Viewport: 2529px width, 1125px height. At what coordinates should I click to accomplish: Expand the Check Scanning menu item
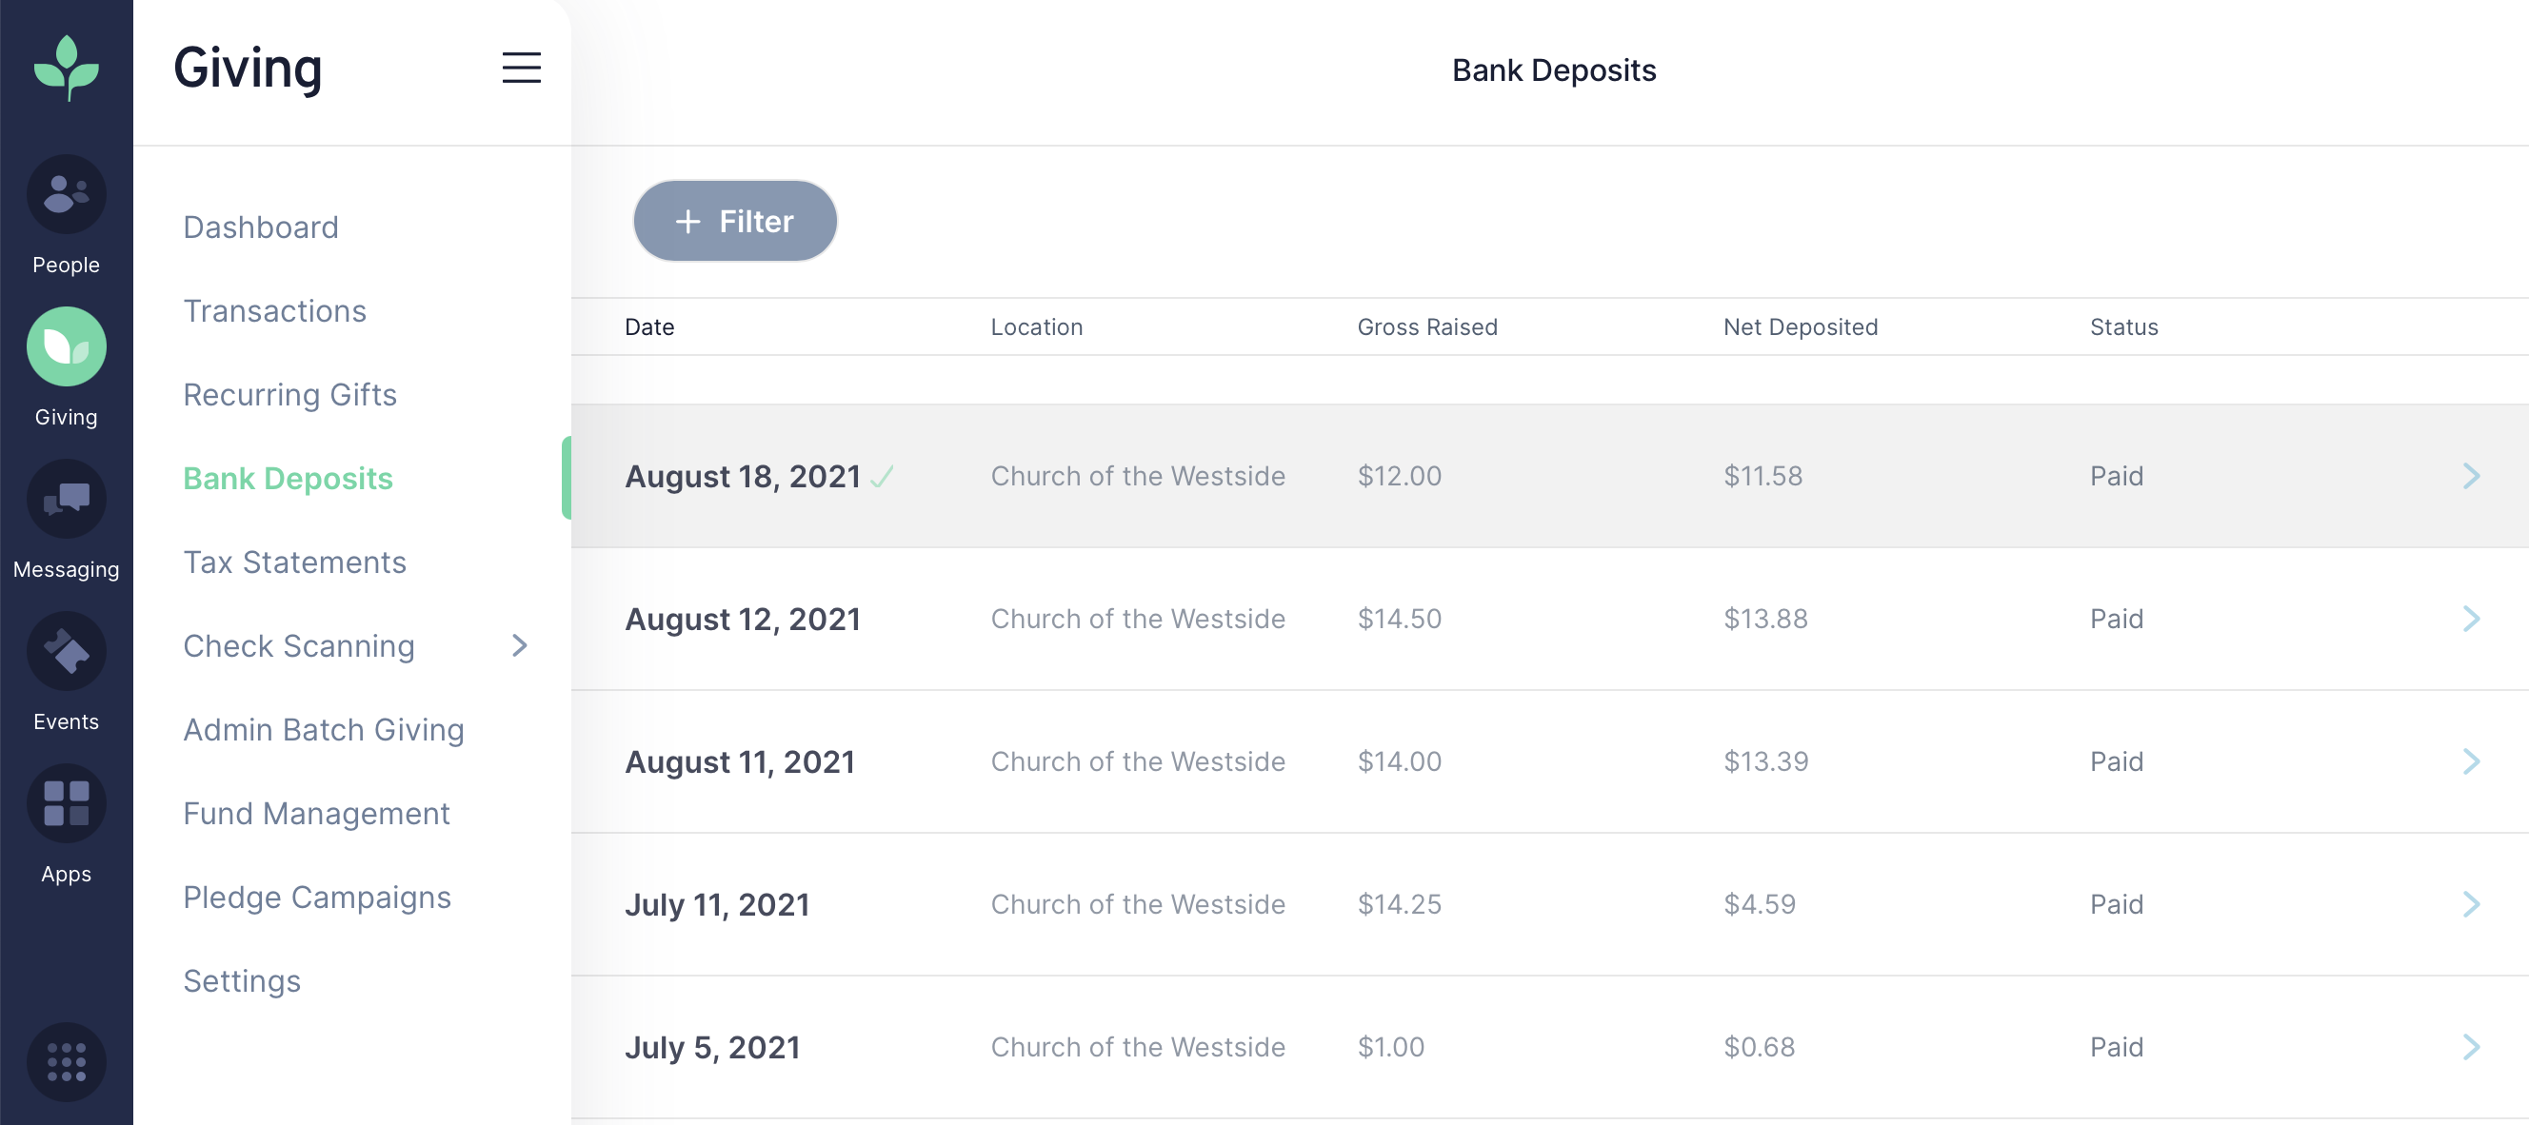tap(298, 646)
